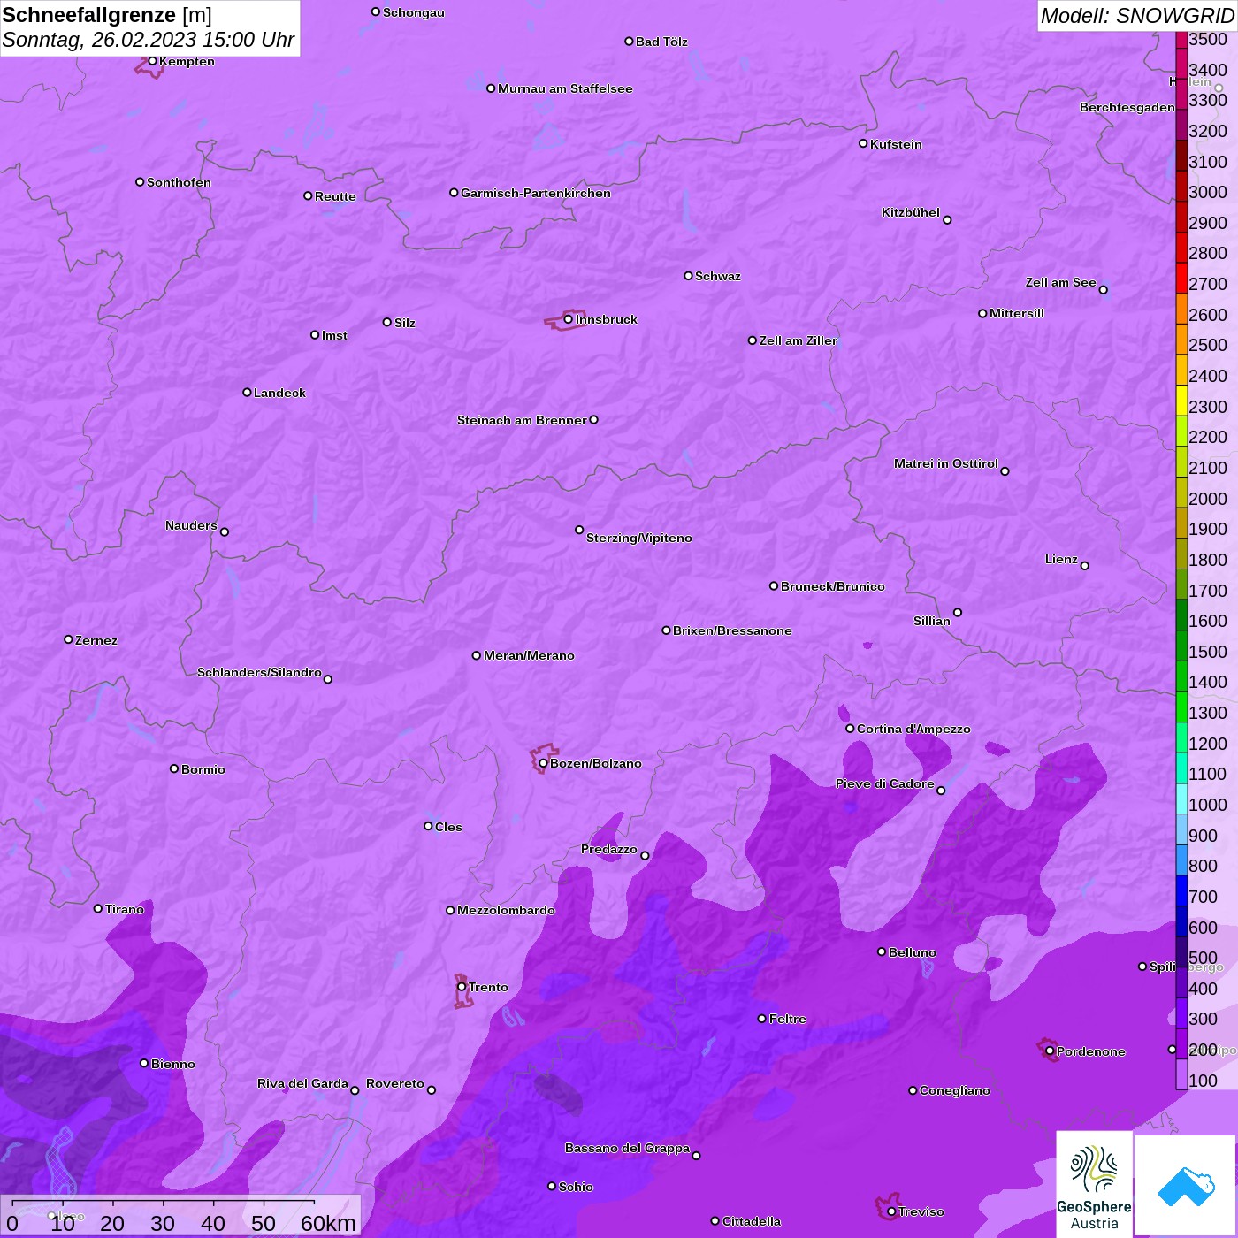Click the "Steinach am Brenner" label
This screenshot has height=1238, width=1238.
tap(522, 420)
